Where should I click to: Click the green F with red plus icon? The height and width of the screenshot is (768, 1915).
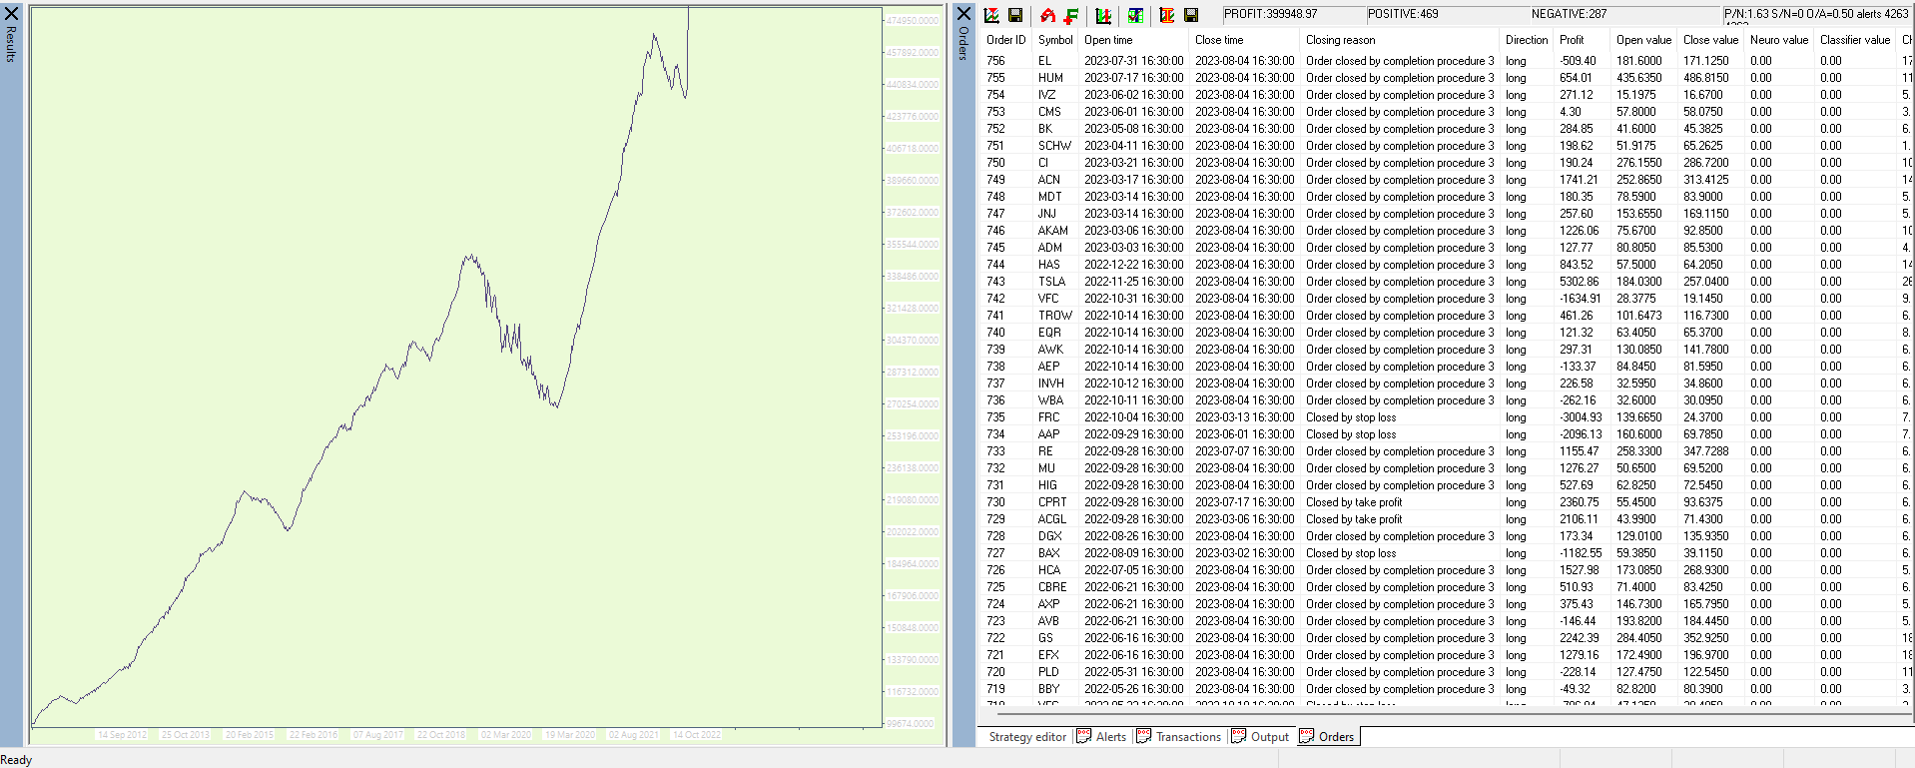[x=1071, y=15]
